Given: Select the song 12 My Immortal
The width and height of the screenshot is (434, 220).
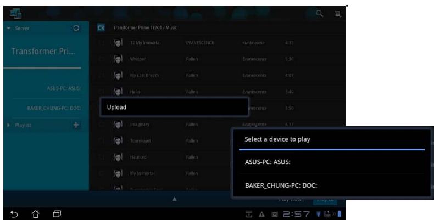Looking at the screenshot, I should pyautogui.click(x=146, y=43).
